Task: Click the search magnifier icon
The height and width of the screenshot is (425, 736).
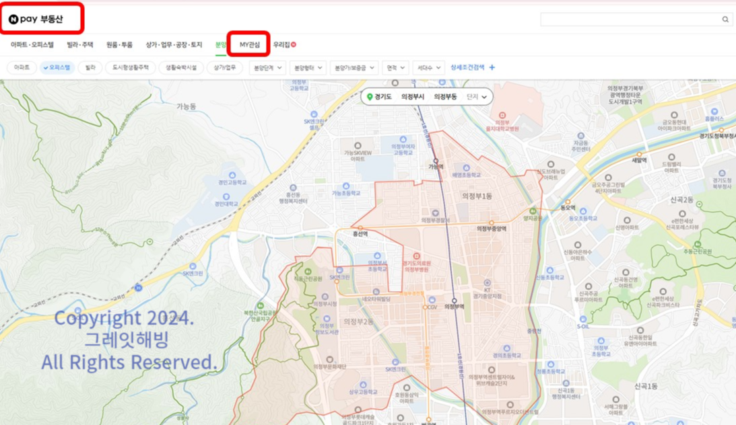Action: click(x=725, y=20)
